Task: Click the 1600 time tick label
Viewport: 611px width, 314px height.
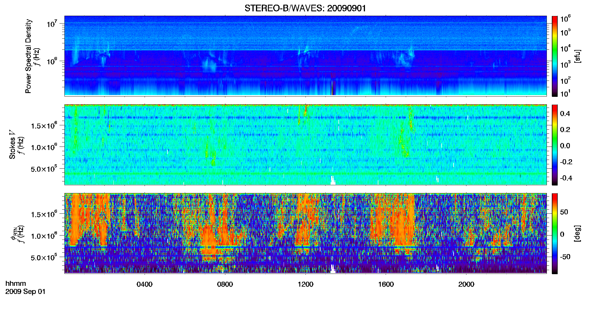Action: click(386, 284)
